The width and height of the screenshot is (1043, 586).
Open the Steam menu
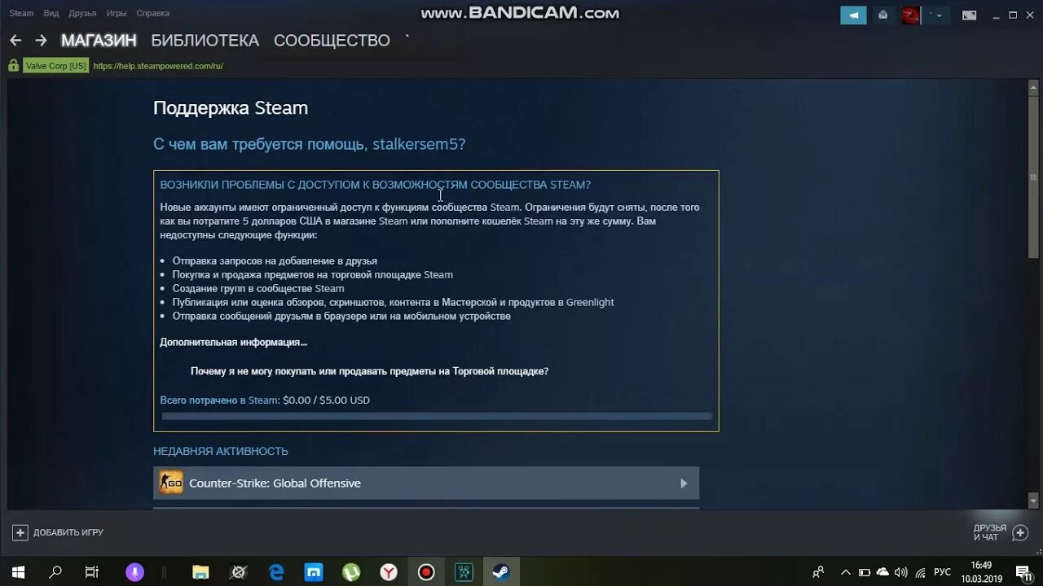click(x=21, y=13)
